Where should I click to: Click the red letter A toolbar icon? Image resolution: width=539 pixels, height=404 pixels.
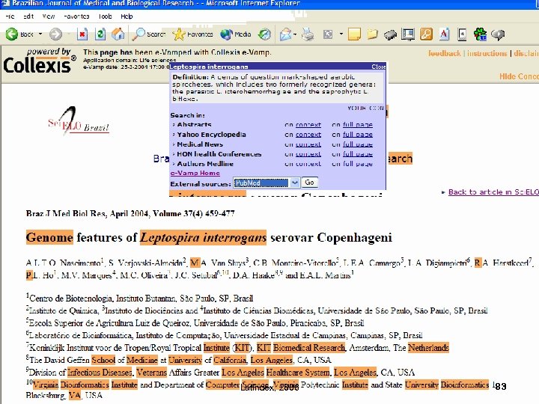pos(444,34)
